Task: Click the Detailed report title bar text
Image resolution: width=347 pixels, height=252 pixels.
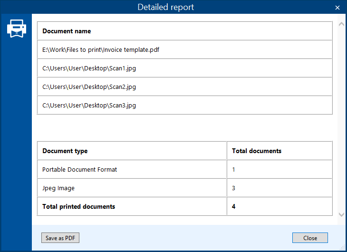Action: [x=166, y=7]
